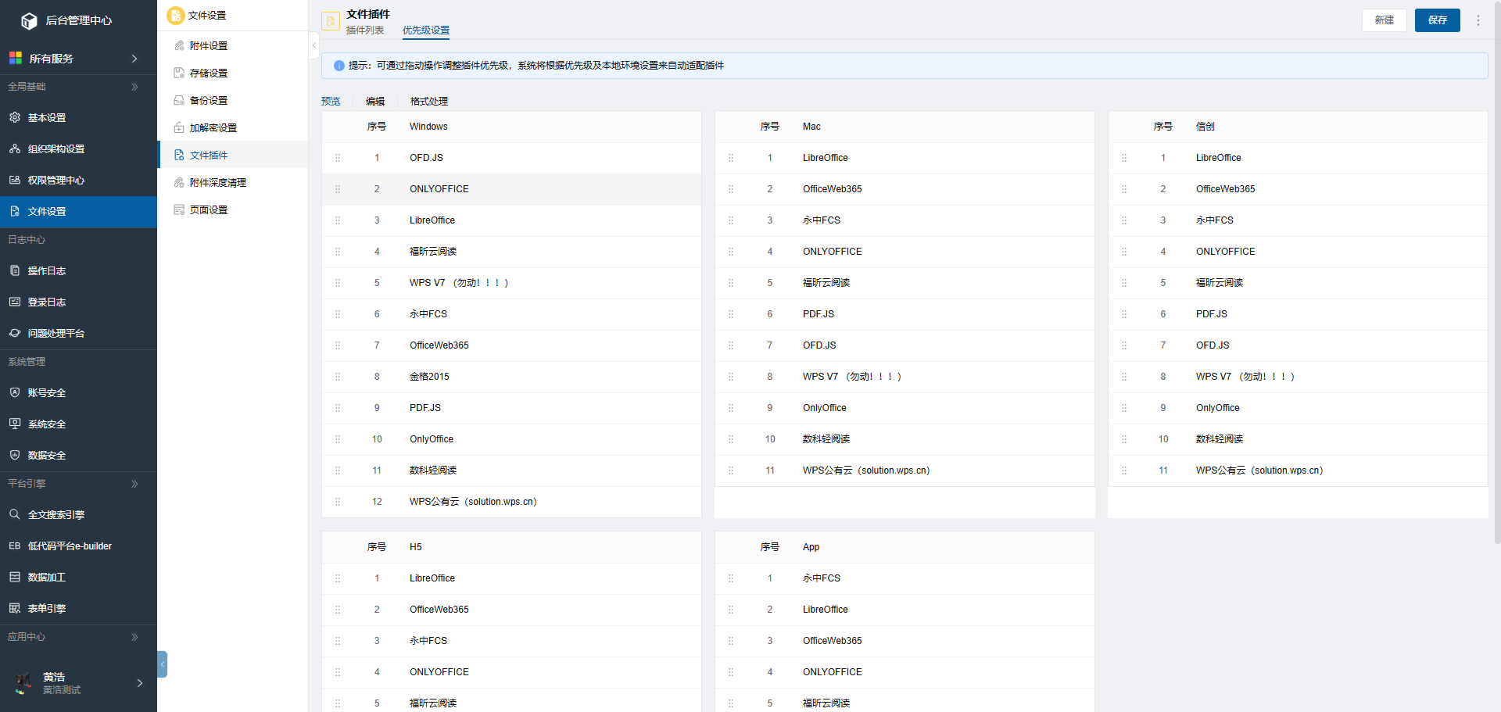Image resolution: width=1501 pixels, height=712 pixels.
Task: Collapse the secondary settings panel arrow
Action: (x=313, y=45)
